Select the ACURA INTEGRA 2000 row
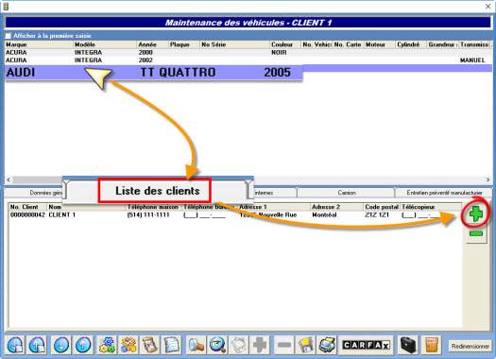 coord(248,53)
